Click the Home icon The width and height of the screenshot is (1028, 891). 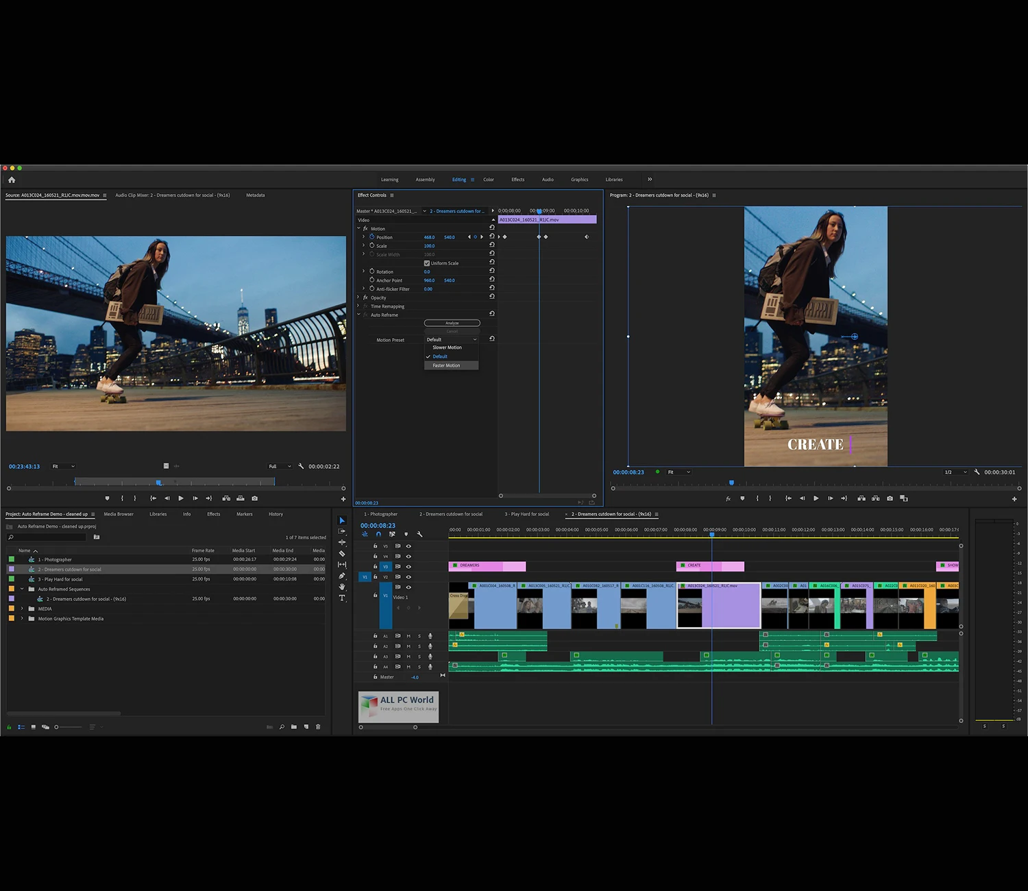point(12,180)
